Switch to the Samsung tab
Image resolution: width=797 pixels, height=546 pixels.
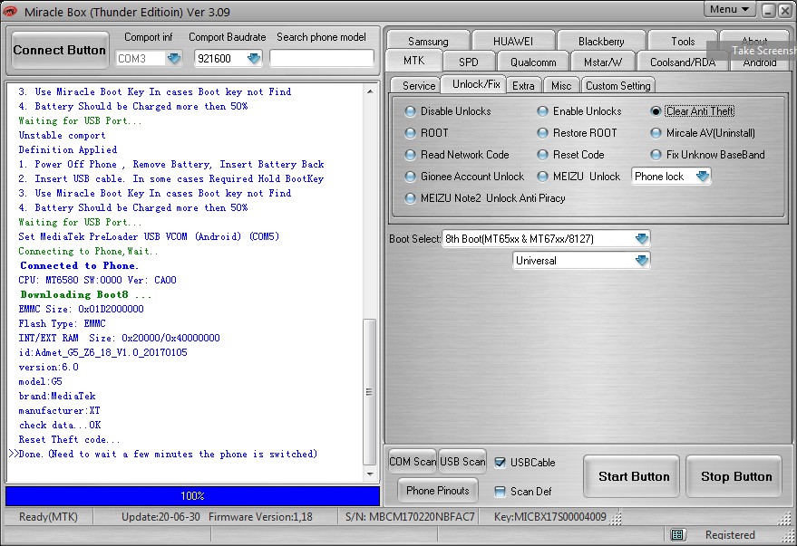point(428,41)
